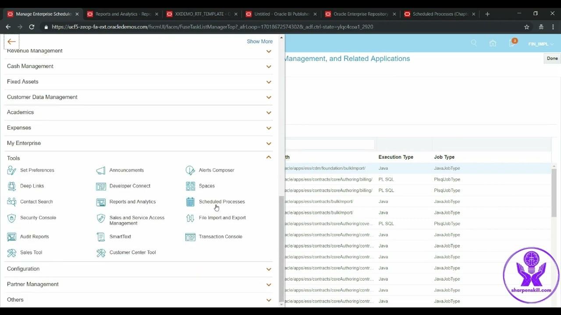This screenshot has width=561, height=315.
Task: Open the Contact Search icon
Action: click(x=12, y=202)
